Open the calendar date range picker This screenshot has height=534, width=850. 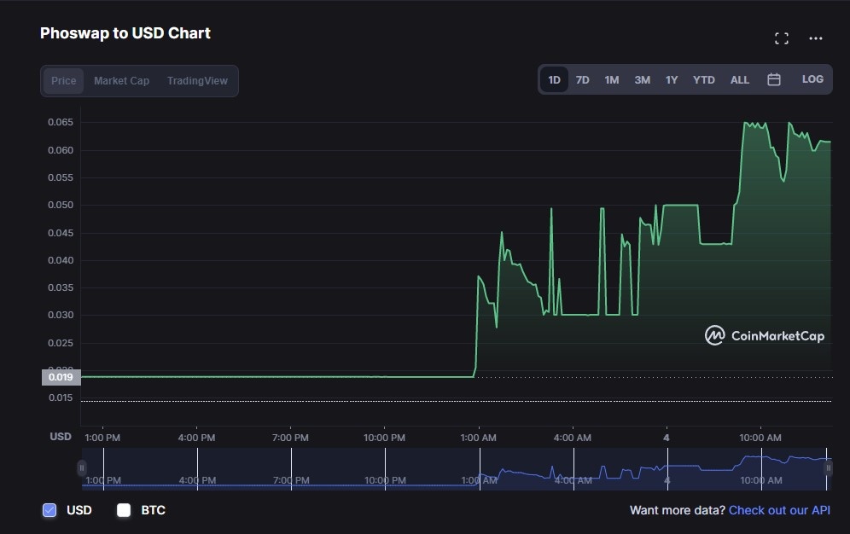pyautogui.click(x=774, y=79)
